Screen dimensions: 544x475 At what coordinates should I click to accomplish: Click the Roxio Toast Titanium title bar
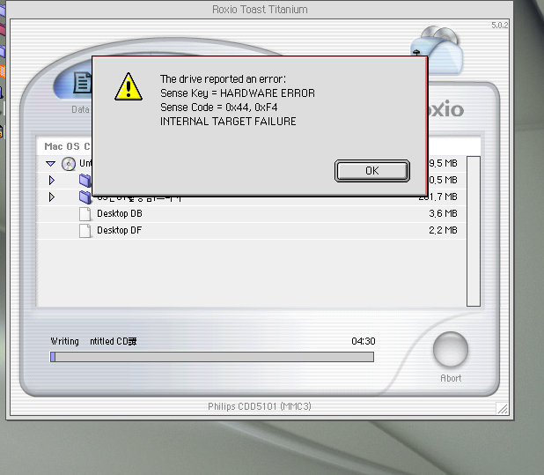[261, 10]
